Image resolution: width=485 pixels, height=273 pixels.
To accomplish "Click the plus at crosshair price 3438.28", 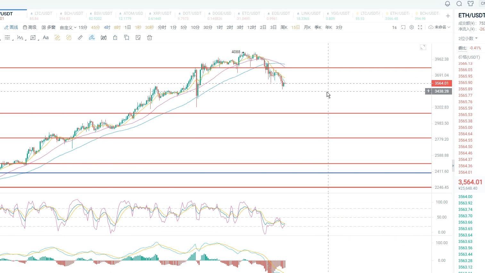I will click(428, 91).
